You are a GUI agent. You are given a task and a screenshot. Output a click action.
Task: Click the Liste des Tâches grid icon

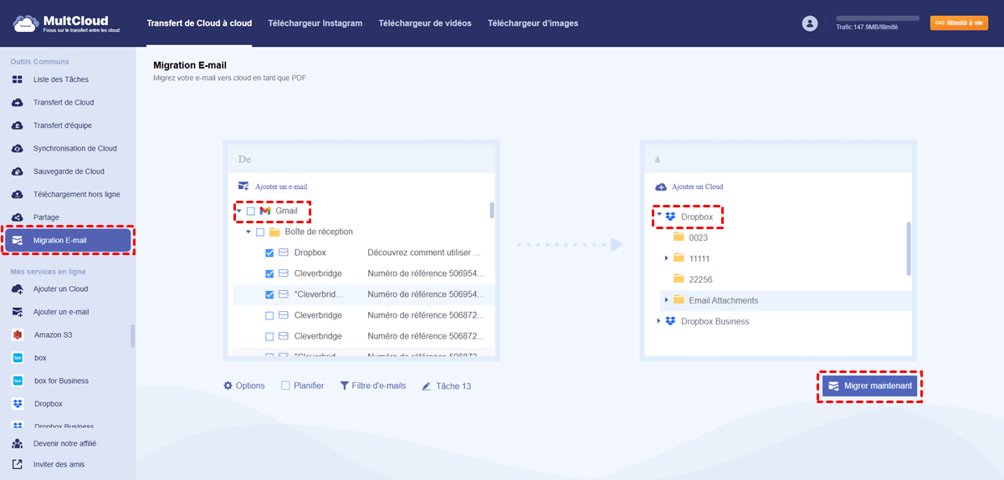pos(18,79)
